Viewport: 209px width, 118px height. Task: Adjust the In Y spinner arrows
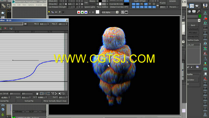click(x=46, y=97)
